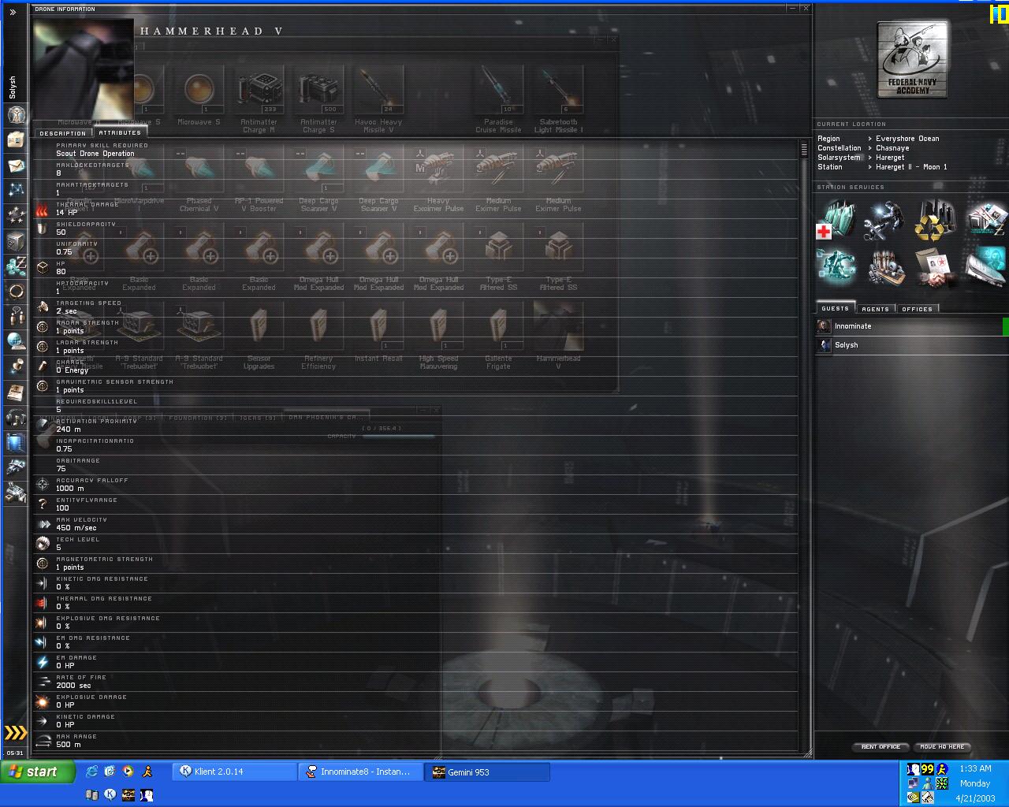This screenshot has width=1009, height=807.
Task: Switch to the Offices tab
Action: 917,309
